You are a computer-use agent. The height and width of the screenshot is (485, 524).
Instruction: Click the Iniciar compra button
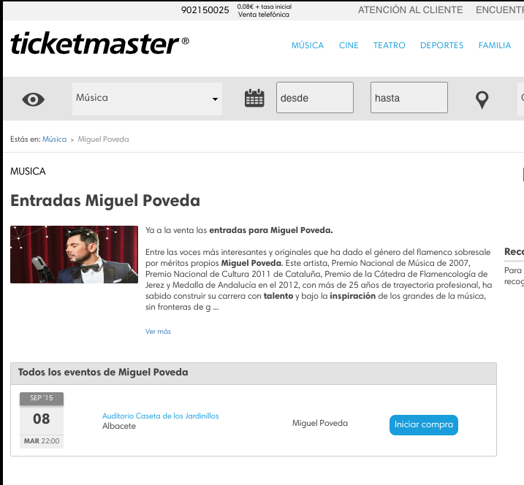pos(424,425)
